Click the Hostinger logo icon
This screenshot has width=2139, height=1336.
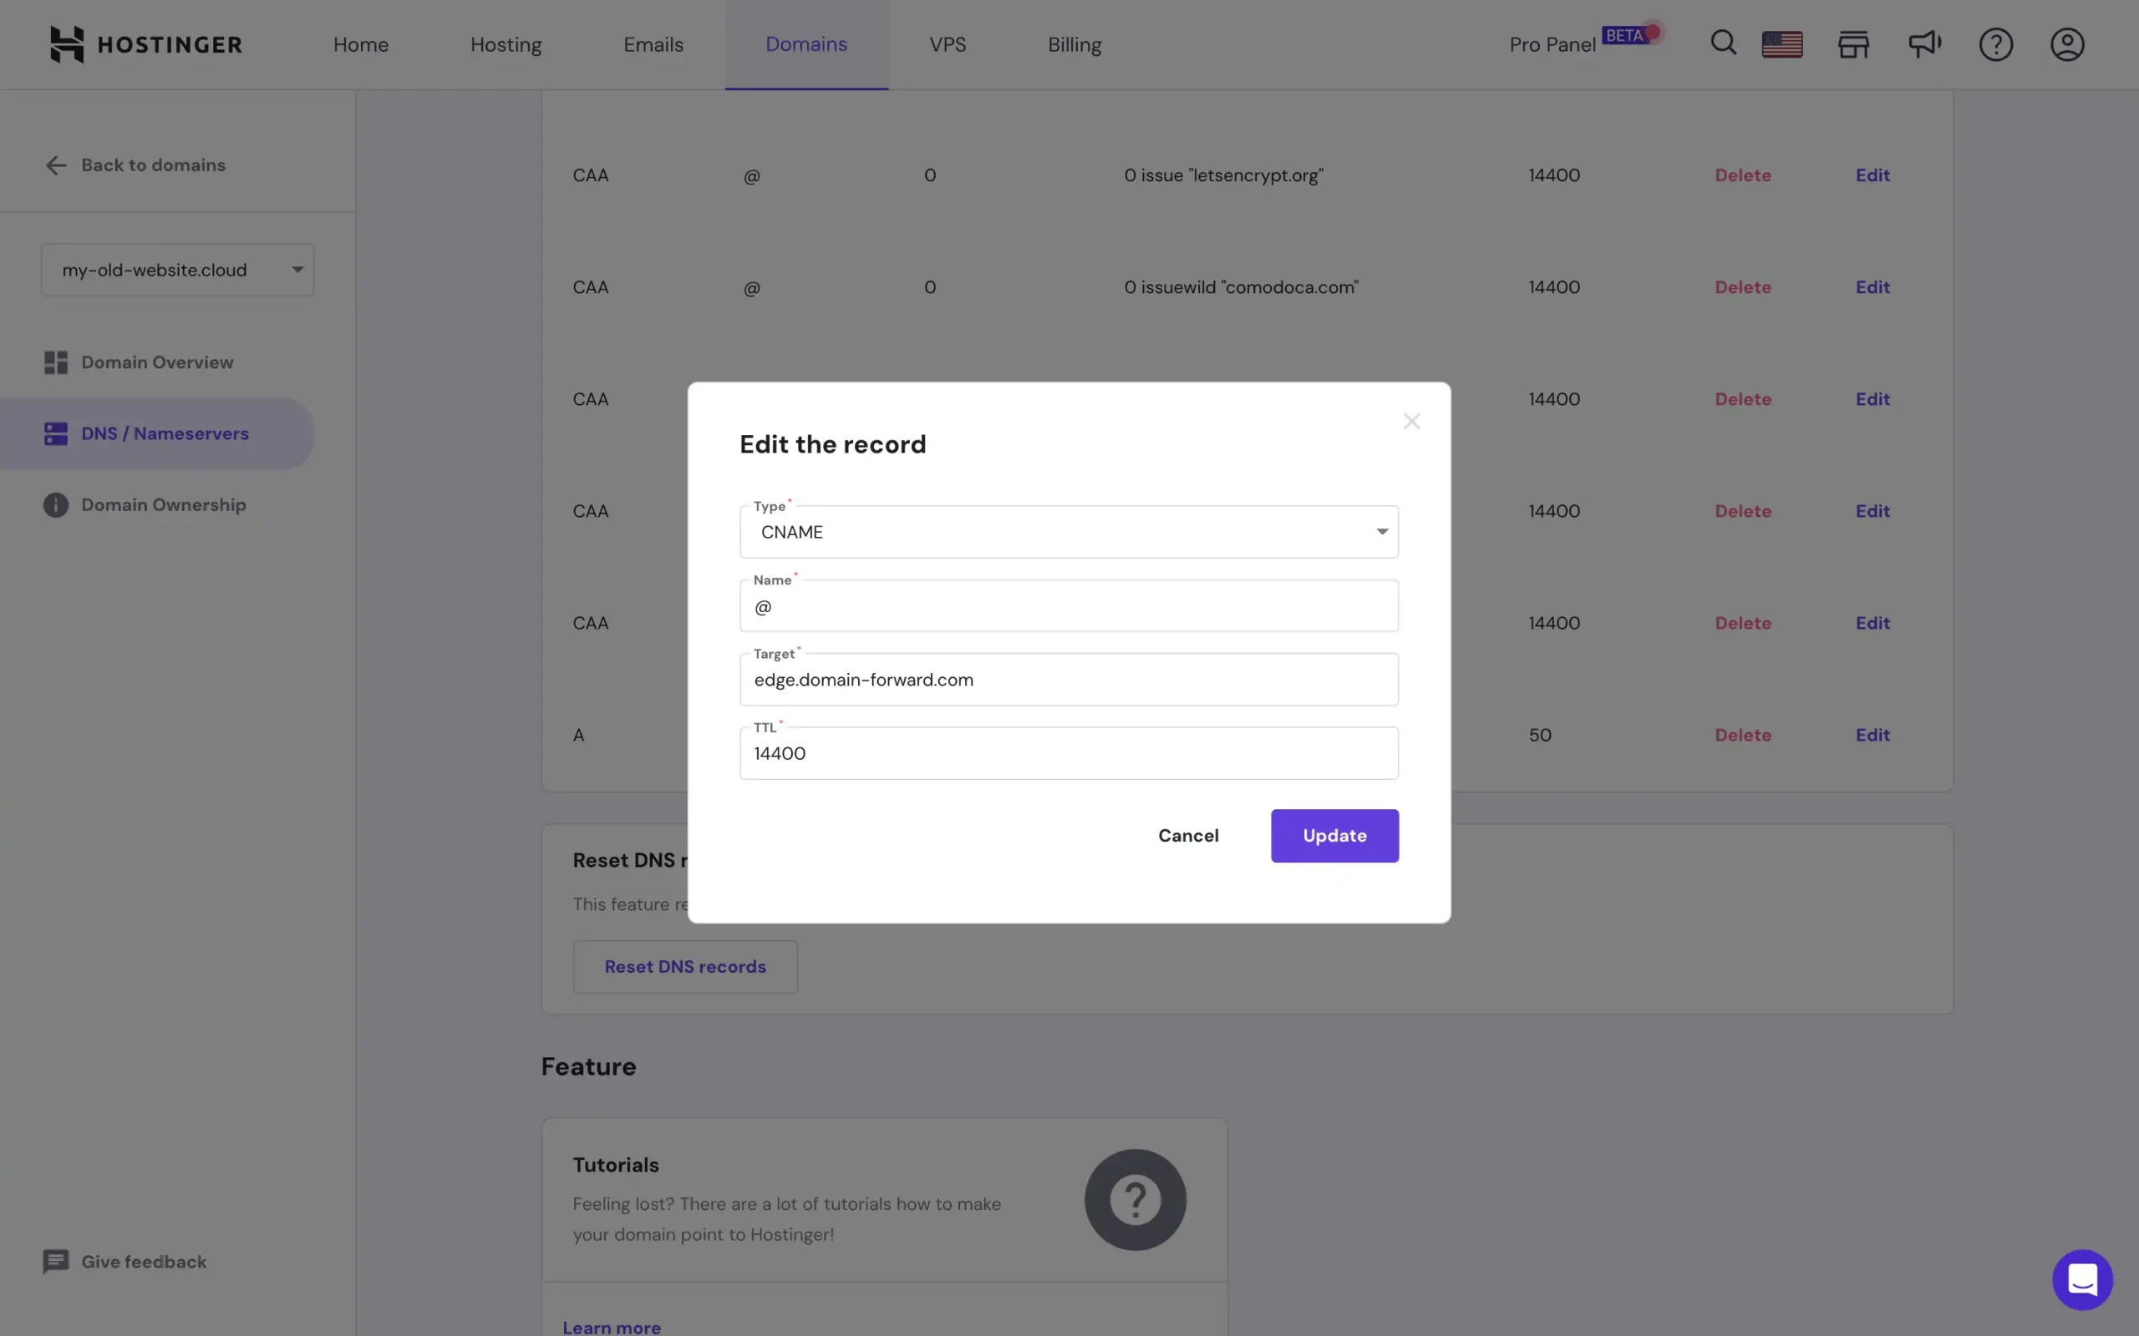[62, 43]
